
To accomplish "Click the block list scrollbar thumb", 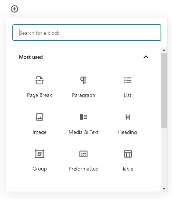I will point(164,91).
